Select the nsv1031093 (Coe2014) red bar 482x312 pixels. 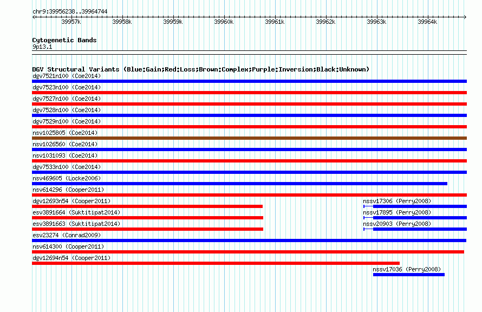pos(249,161)
